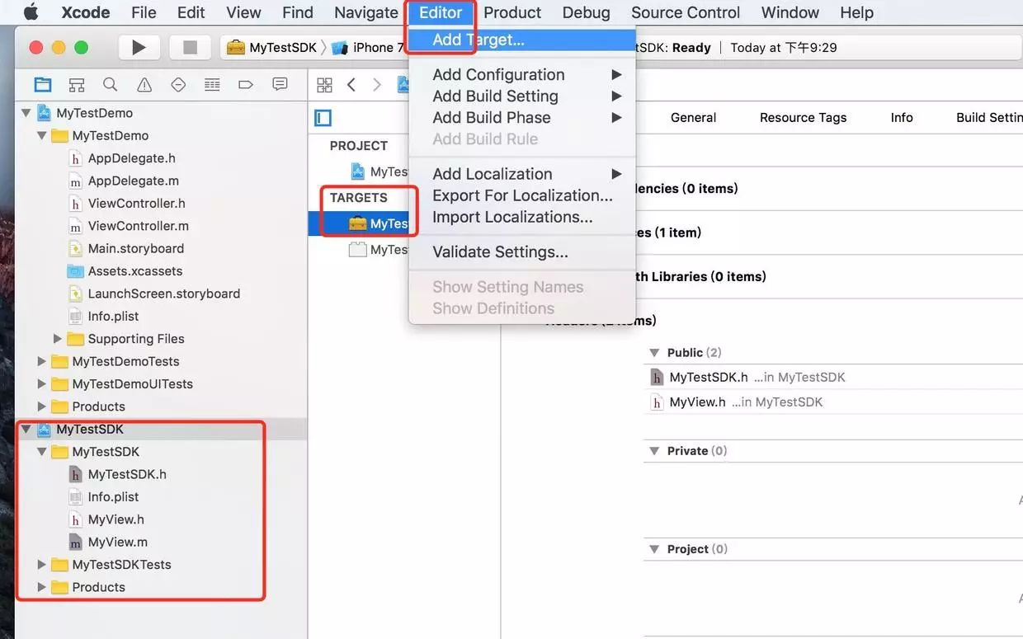Expand the MyTestDemoUITests folder
Screen dimensions: 1023x639
(x=41, y=383)
